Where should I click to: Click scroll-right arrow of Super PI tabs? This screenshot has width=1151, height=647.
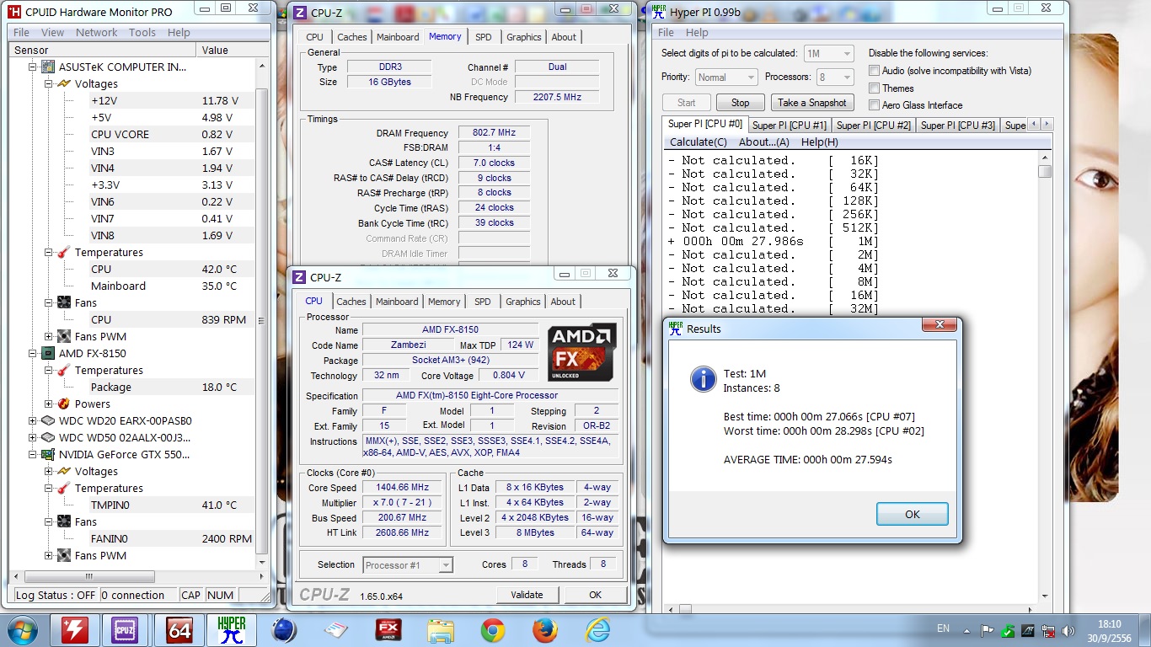click(x=1045, y=125)
